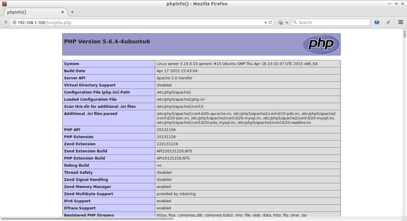The width and height of the screenshot is (407, 221).
Task: Click the Debug Build value no
Action: pos(159,165)
